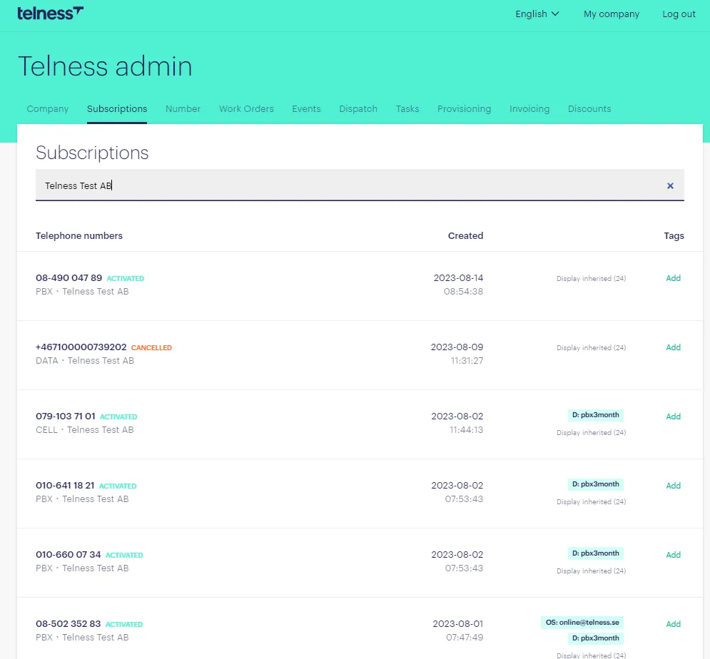Click the created date 2023-08-01
Screen dimensions: 710x659
pos(458,624)
